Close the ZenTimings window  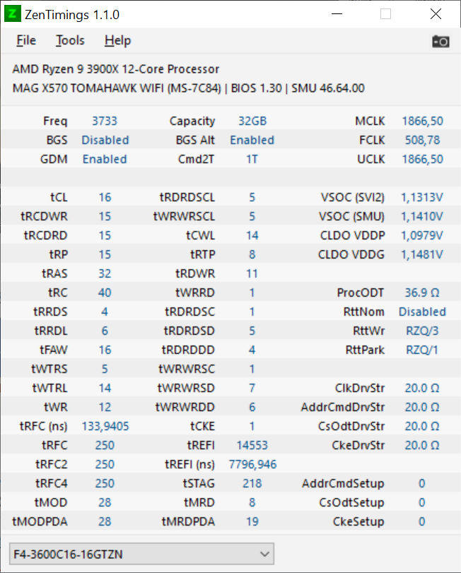(x=436, y=14)
